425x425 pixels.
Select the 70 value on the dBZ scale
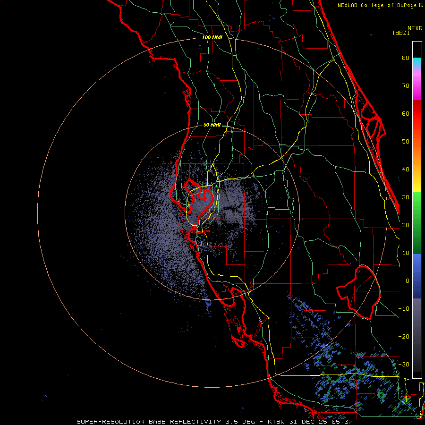406,86
